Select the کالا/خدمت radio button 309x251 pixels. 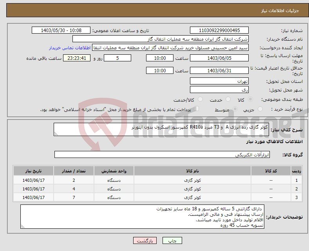tap(200, 99)
